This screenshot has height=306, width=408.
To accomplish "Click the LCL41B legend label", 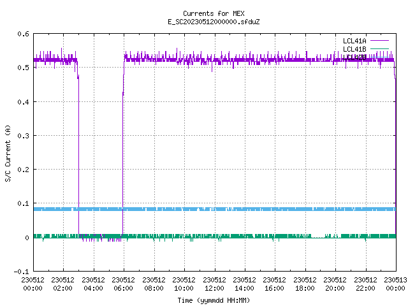I will [x=354, y=49].
